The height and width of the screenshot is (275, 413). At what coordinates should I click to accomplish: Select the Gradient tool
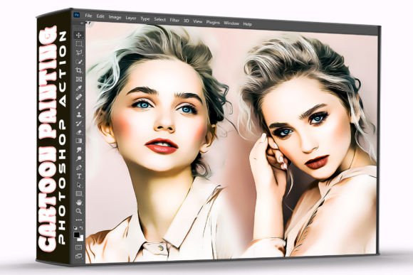(79, 141)
